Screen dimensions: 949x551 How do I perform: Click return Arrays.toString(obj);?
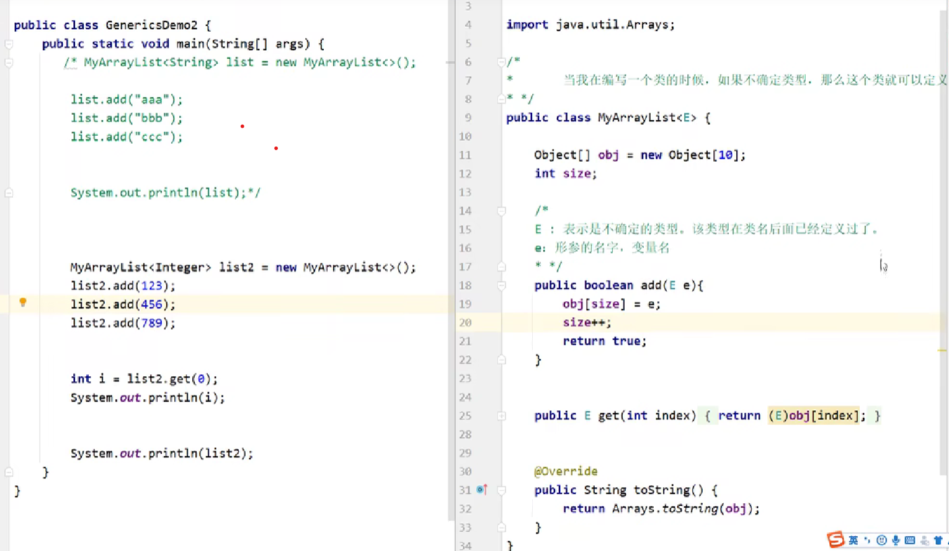coord(661,509)
